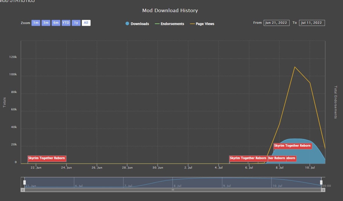This screenshot has height=201, width=343.
Task: Click the navigator scrollbar left arrow
Action: pos(23,190)
